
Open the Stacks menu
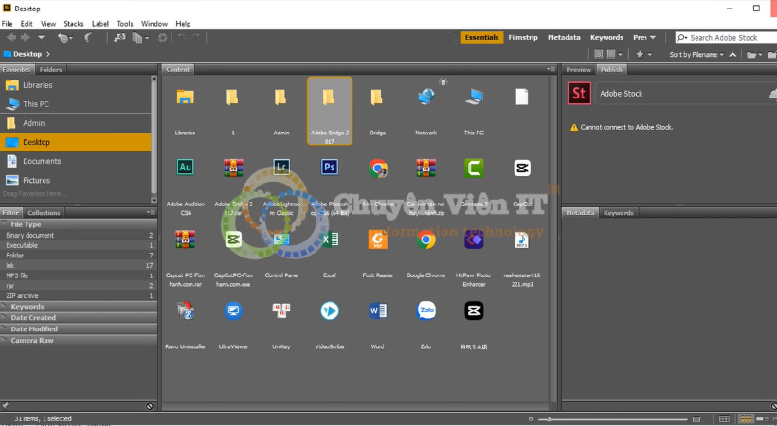(x=73, y=23)
